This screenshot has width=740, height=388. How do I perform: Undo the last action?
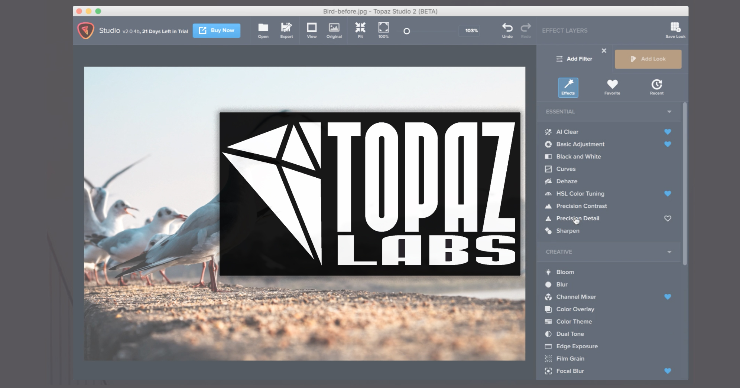507,30
